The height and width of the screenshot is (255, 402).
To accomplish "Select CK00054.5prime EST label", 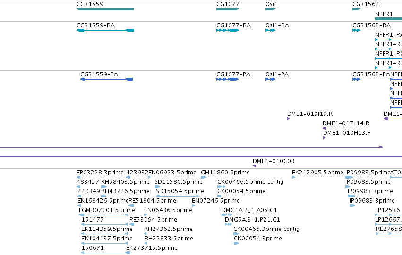I will point(241,191).
